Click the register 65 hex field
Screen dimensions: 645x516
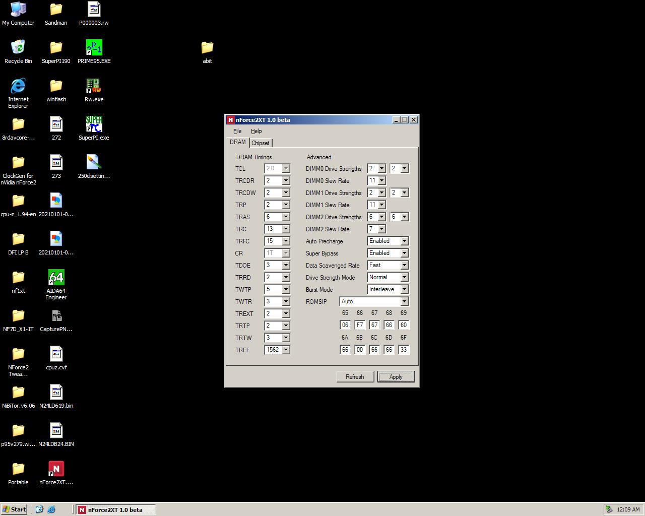point(345,325)
